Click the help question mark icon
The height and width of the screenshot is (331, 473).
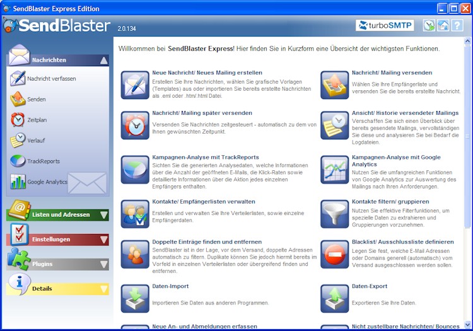457,25
